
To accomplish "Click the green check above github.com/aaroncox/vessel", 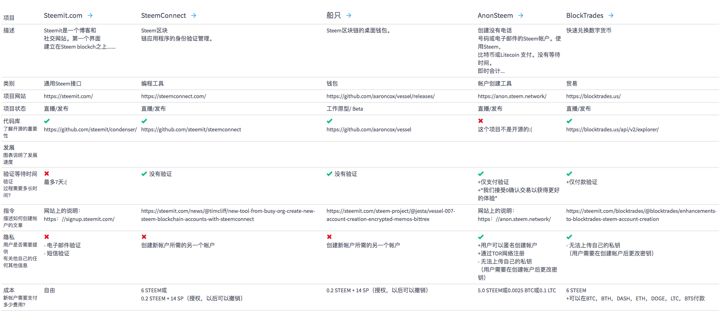I will [x=329, y=121].
